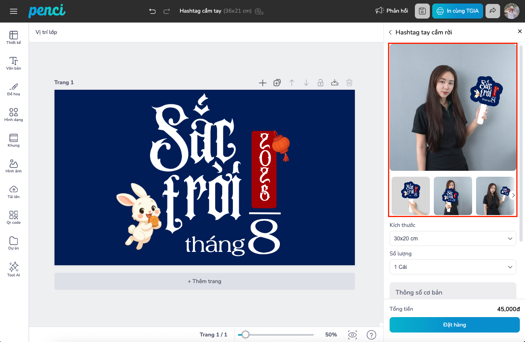
Task: Open the Đồ hoạ graphics panel
Action: pyautogui.click(x=14, y=89)
